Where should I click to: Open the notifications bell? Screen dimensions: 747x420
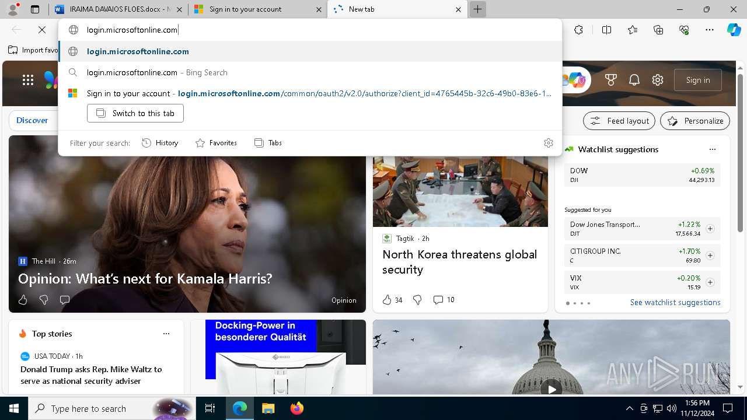tap(634, 80)
